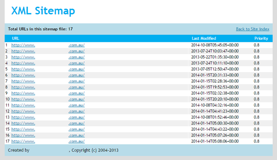277x160 pixels.
Task: Visit the URL link in row 3
Action: (x=48, y=57)
